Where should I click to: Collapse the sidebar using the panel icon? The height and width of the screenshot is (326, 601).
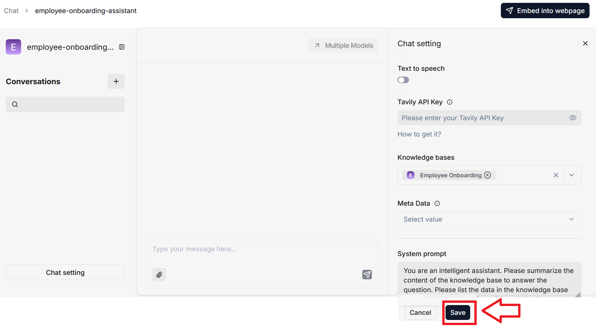coord(122,47)
